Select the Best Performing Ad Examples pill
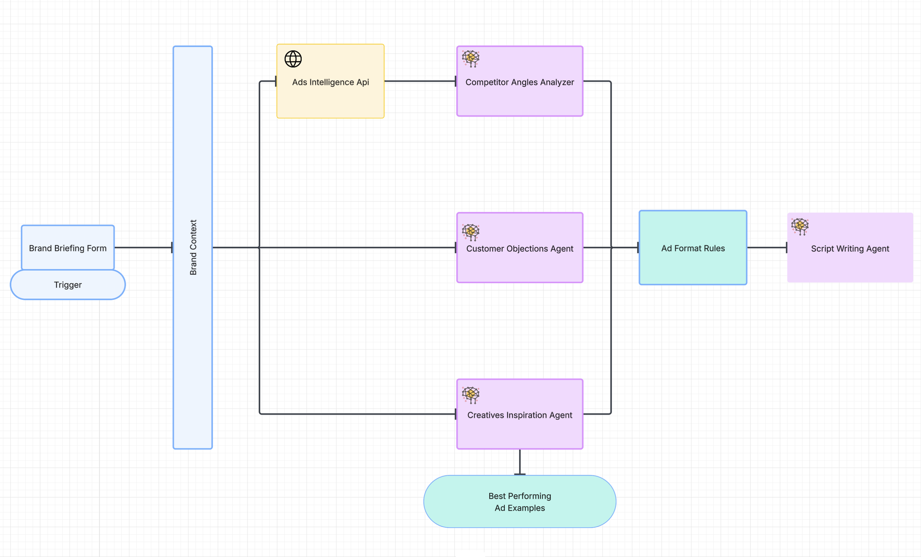 tap(519, 502)
